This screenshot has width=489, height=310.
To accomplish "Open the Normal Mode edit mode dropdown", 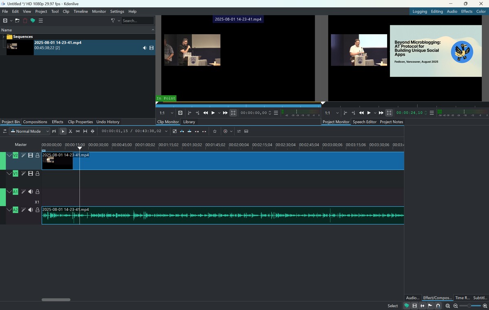I will (29, 131).
